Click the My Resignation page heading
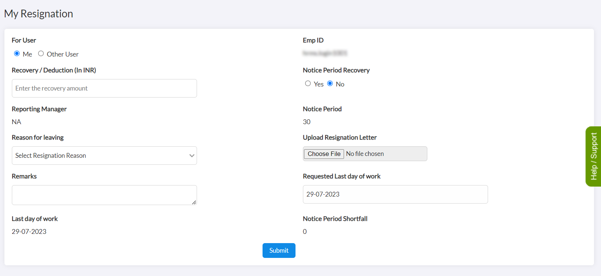Screen dimensions: 601x276 click(x=39, y=14)
